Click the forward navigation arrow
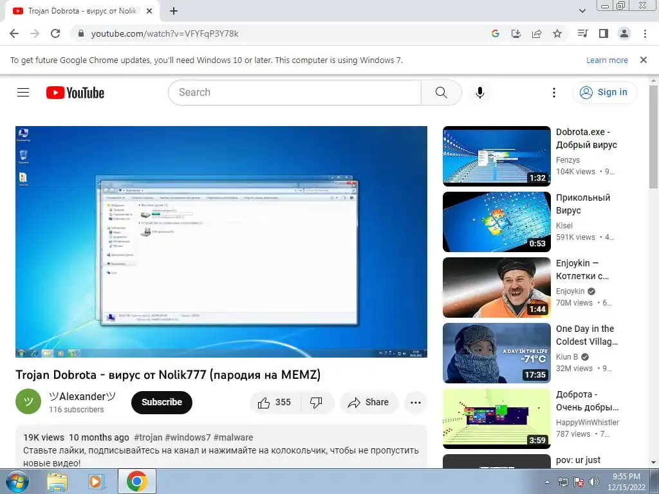 (35, 33)
